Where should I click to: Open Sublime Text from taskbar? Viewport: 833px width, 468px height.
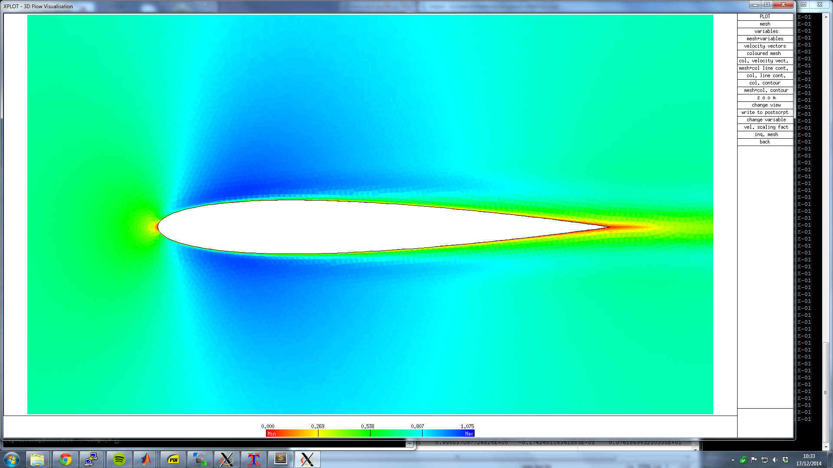click(x=281, y=459)
